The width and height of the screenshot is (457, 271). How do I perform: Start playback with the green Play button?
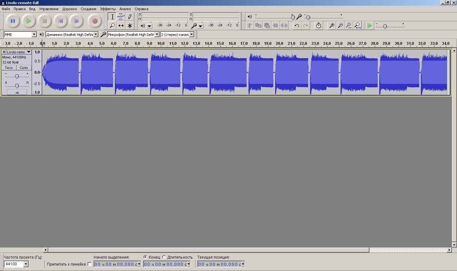click(29, 21)
